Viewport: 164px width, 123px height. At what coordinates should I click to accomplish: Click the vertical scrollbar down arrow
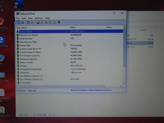pos(124,83)
